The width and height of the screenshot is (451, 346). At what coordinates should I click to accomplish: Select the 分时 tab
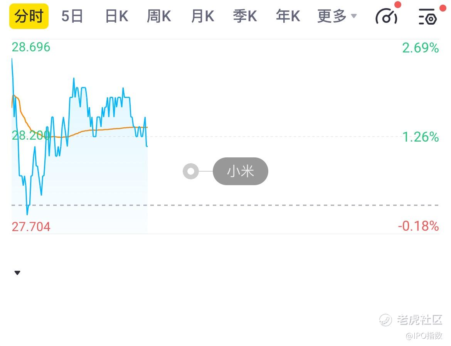(x=29, y=17)
